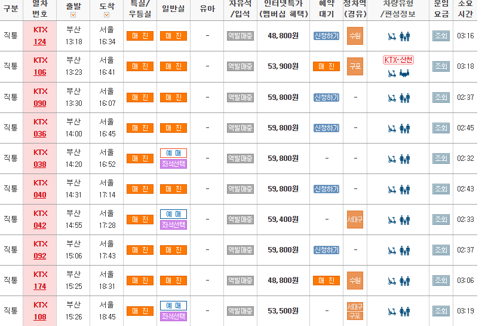This screenshot has width=485, height=326.
Task: Click wheelchair seat icon in KTX 090 row
Action: pos(392,98)
